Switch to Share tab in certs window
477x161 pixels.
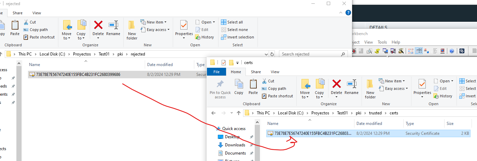(256, 72)
